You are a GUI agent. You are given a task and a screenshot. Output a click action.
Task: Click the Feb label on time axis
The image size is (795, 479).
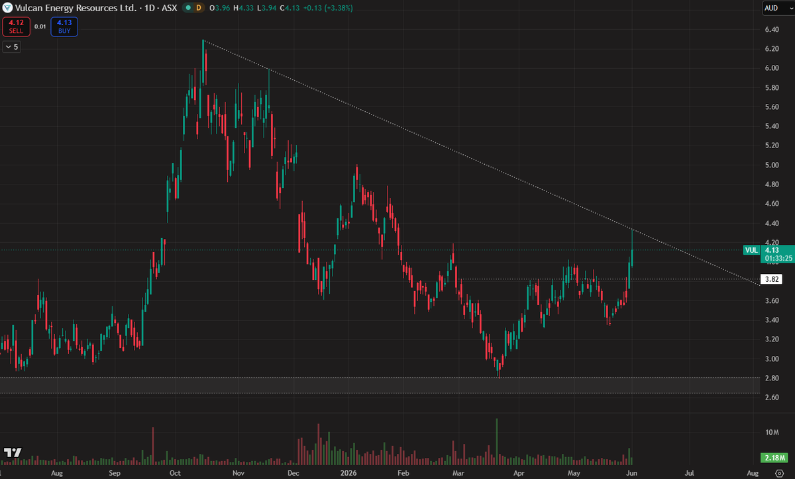tap(403, 474)
